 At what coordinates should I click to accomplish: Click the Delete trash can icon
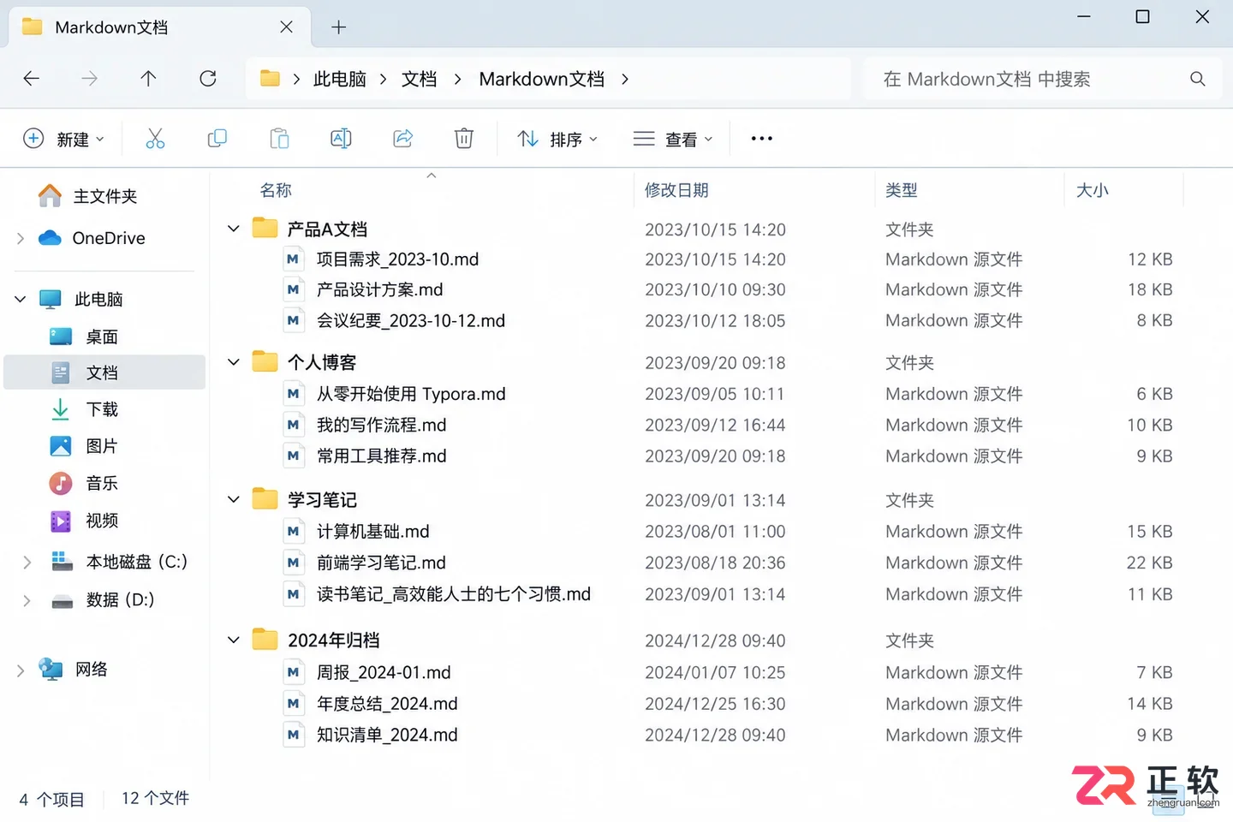click(464, 139)
